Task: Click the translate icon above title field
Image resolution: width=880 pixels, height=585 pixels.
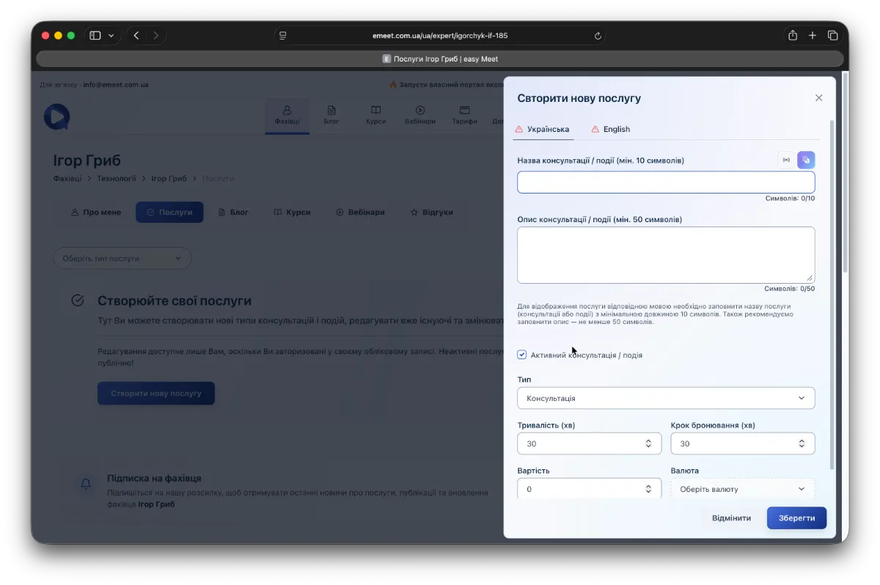Action: pyautogui.click(x=806, y=160)
